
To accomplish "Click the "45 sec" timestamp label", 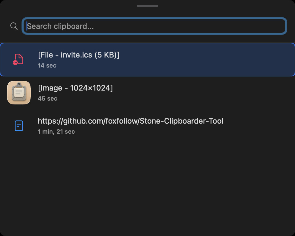I will click(x=47, y=99).
